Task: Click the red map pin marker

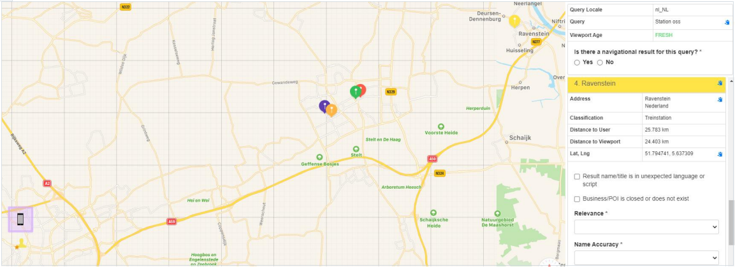Action: coord(362,89)
